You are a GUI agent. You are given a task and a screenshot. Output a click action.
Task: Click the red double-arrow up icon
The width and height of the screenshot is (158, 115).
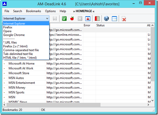(88, 19)
